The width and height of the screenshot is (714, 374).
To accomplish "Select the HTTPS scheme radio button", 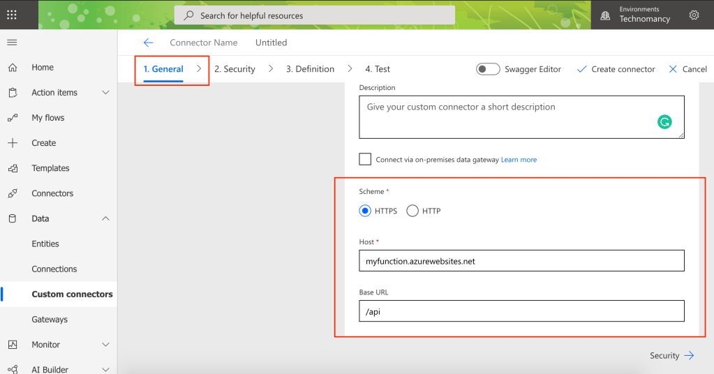I will point(365,211).
